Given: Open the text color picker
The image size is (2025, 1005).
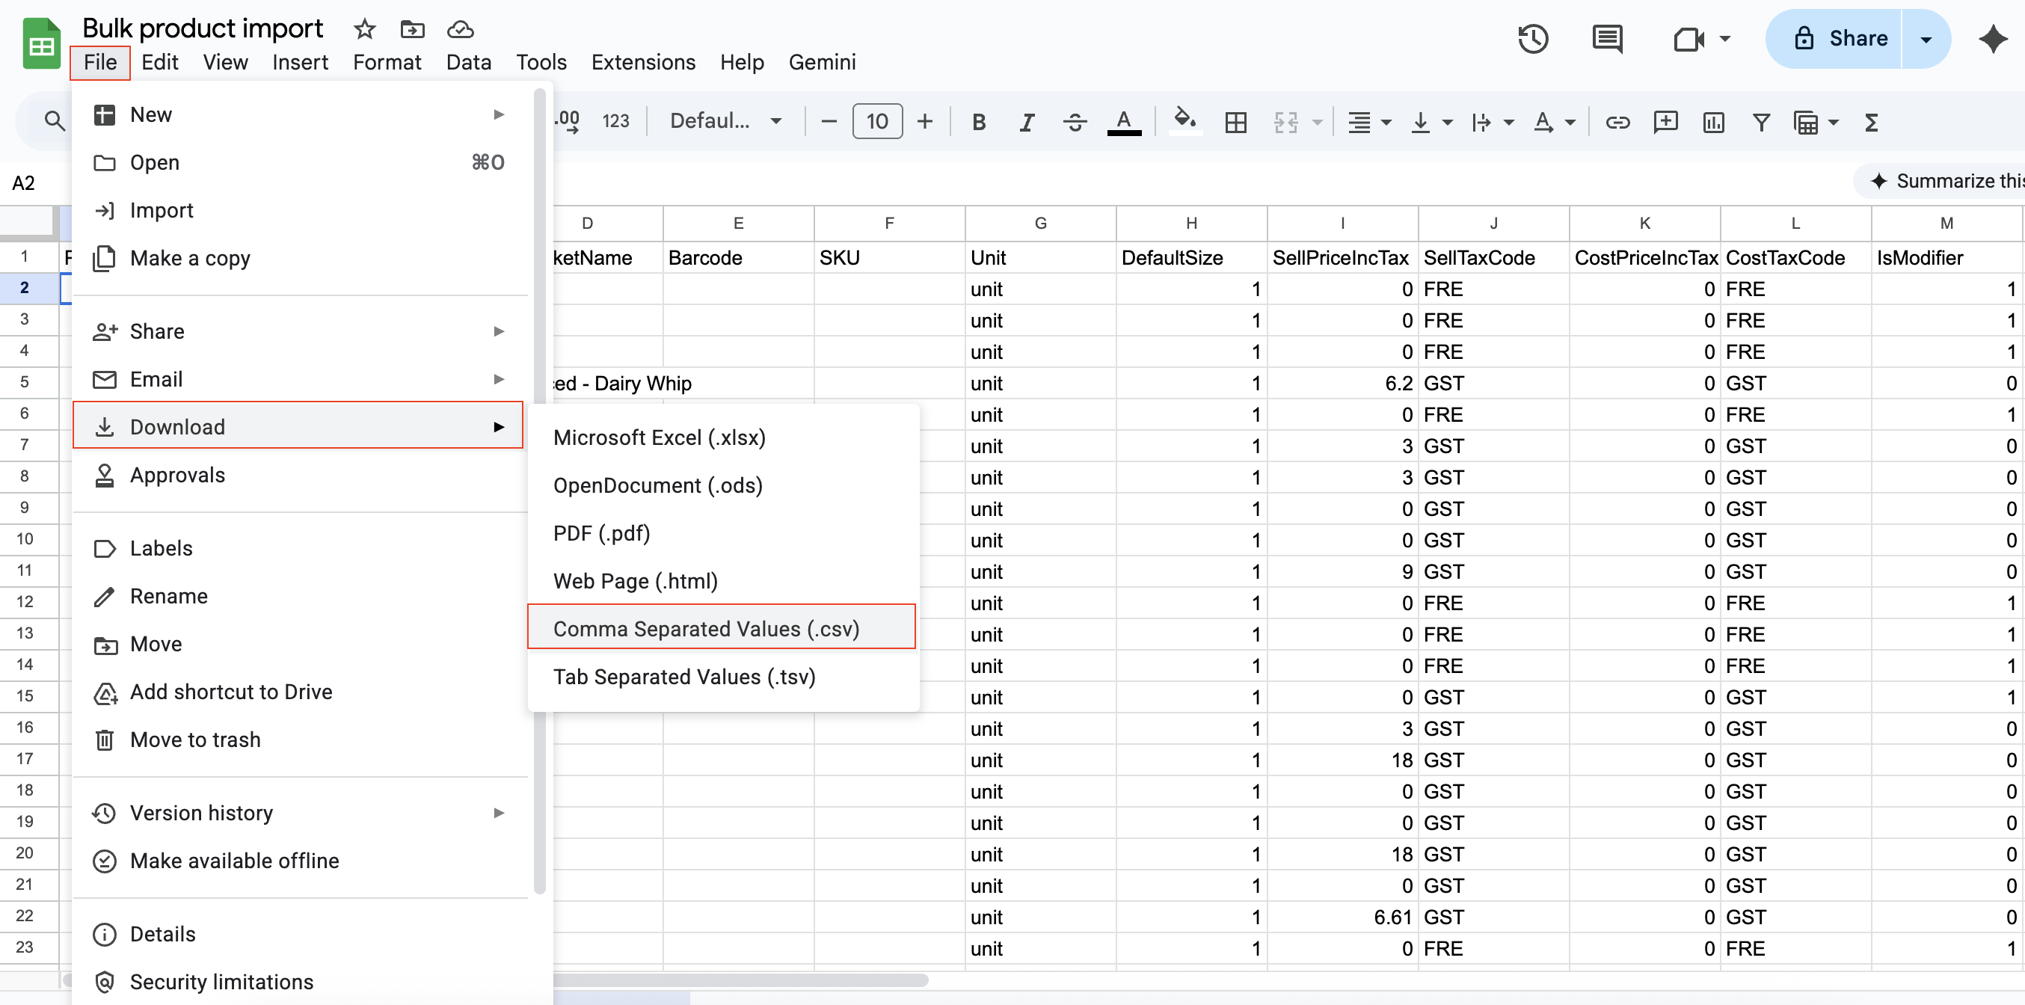Looking at the screenshot, I should [1123, 122].
